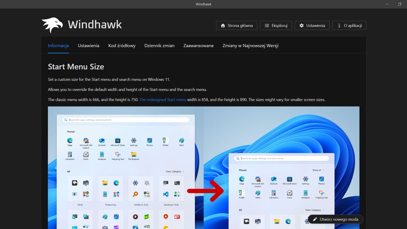
Task: Click the Windhawk eagle logo
Action: click(x=52, y=25)
